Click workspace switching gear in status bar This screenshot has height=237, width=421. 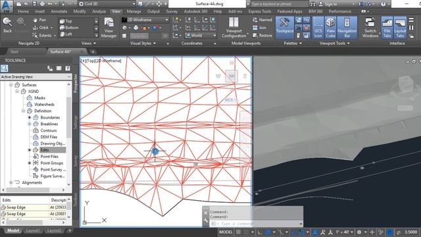coord(359,232)
